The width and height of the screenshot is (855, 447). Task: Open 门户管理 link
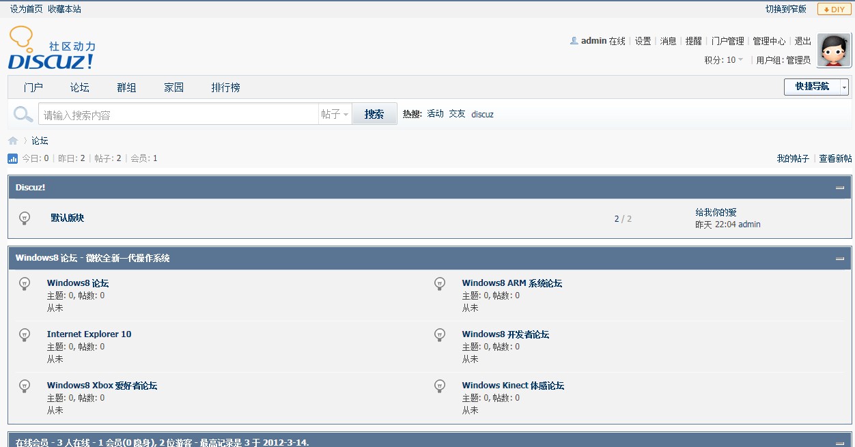(728, 41)
